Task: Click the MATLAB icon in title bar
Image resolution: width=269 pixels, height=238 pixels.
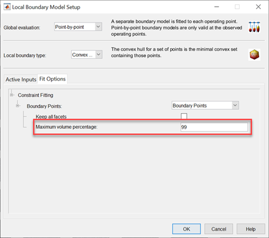Action: (7, 7)
